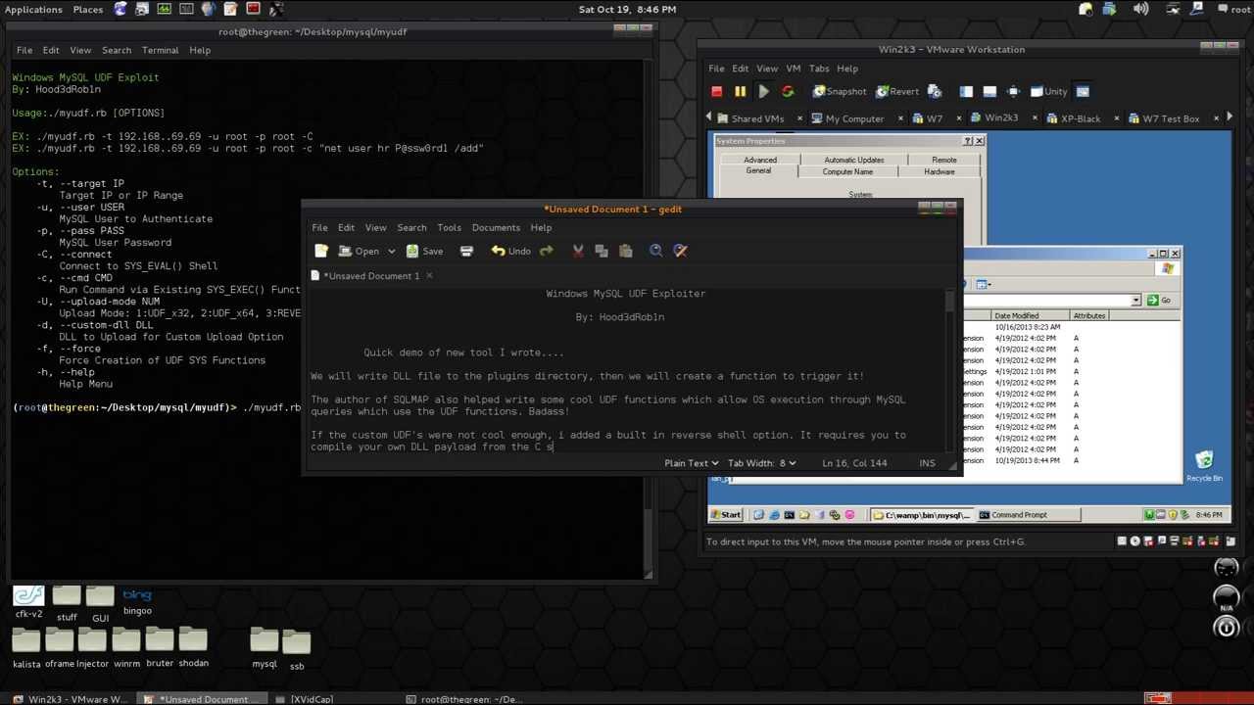Click the Snapshot button in VMware toolbar
The width and height of the screenshot is (1254, 705).
click(839, 91)
